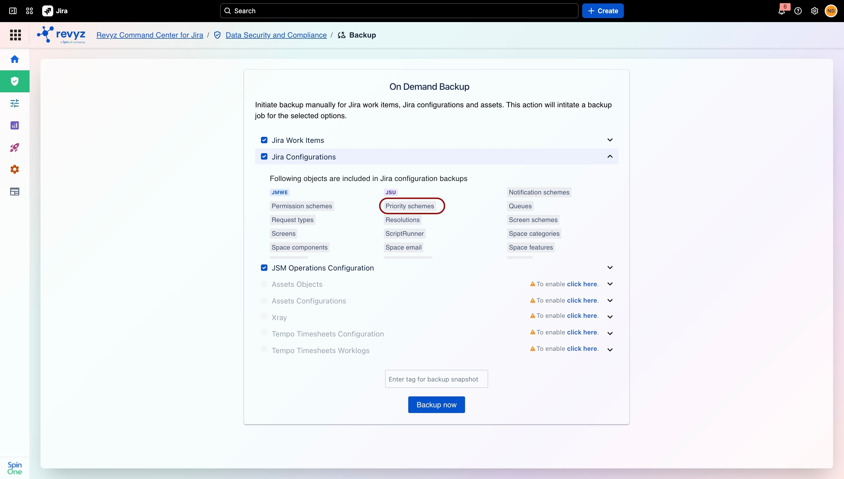This screenshot has height=479, width=844.
Task: Expand Tempo Timesheets Worklogs row
Action: coord(610,350)
